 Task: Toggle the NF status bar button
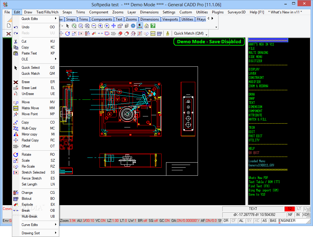point(290,215)
